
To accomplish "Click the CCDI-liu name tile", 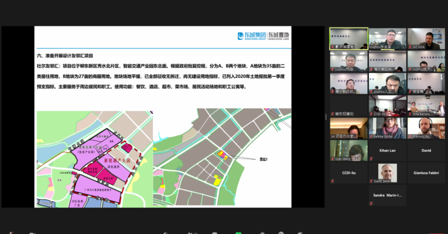I will point(348,173).
